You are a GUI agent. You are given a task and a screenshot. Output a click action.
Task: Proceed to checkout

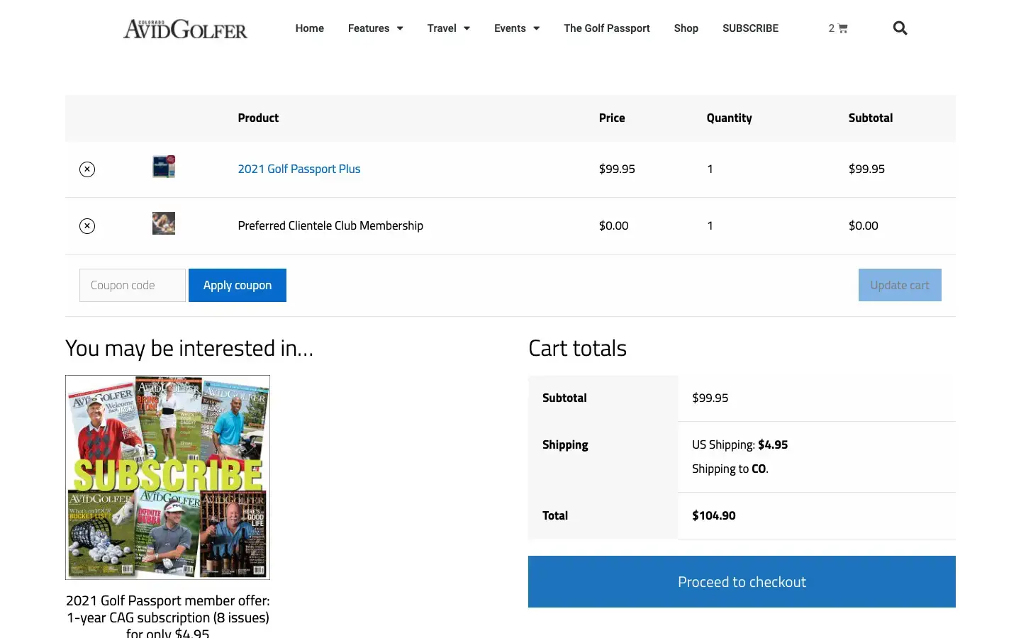pos(742,582)
